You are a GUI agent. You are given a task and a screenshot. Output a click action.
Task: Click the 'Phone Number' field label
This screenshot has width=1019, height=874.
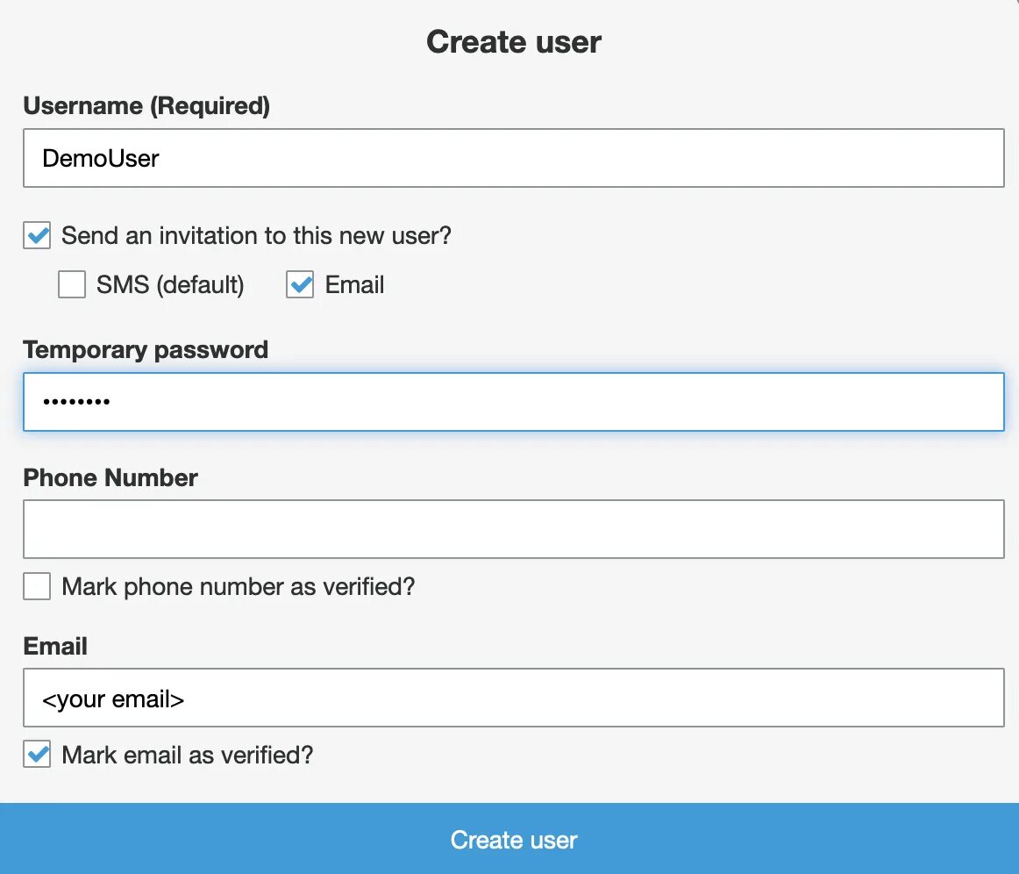110,478
